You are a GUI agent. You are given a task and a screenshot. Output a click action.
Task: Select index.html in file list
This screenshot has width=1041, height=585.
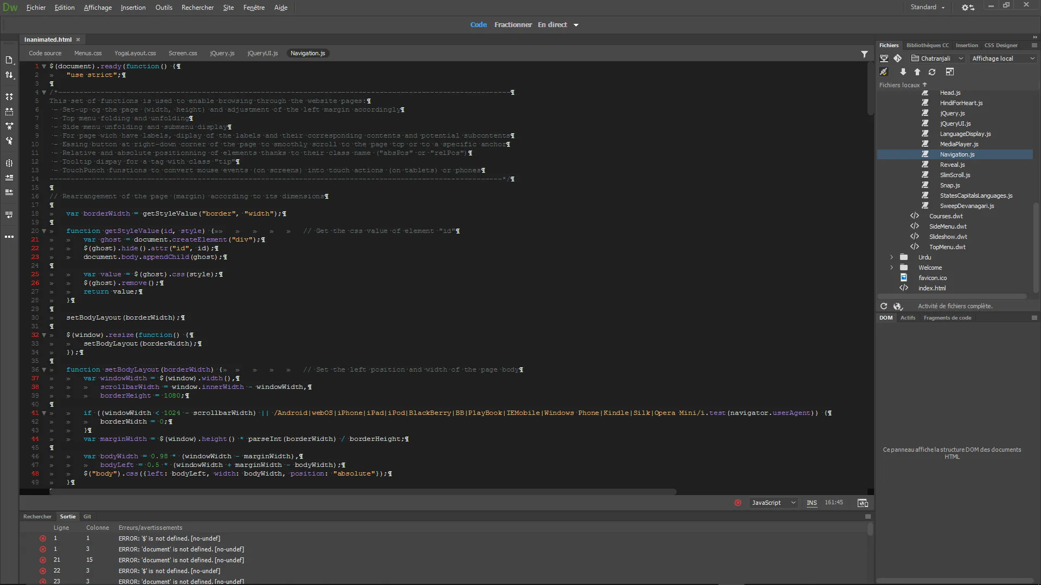click(931, 288)
